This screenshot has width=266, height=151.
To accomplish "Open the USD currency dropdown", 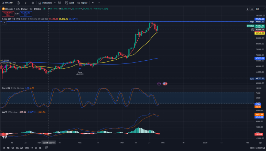I will (x=260, y=9).
